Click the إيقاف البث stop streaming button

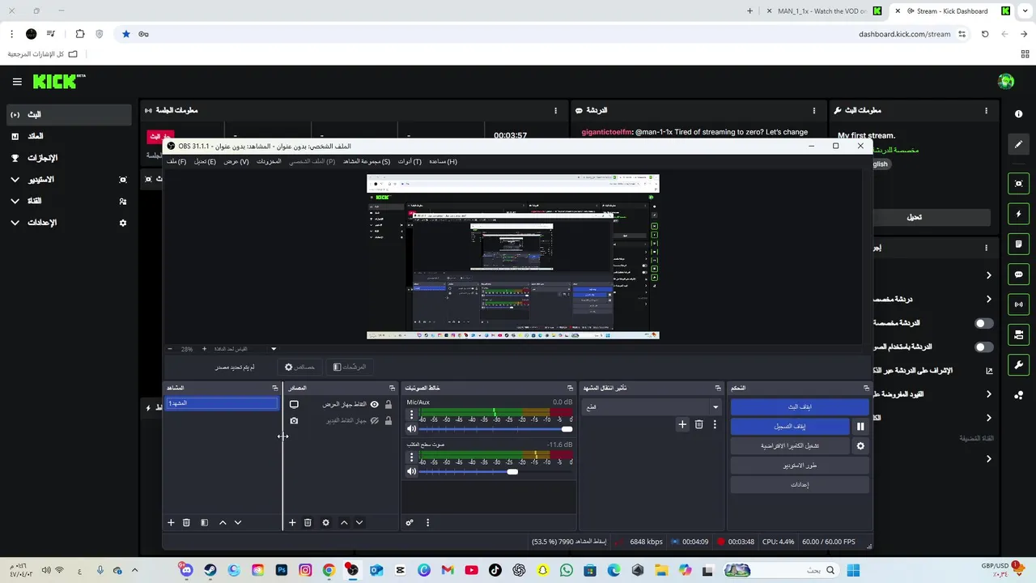[800, 406]
